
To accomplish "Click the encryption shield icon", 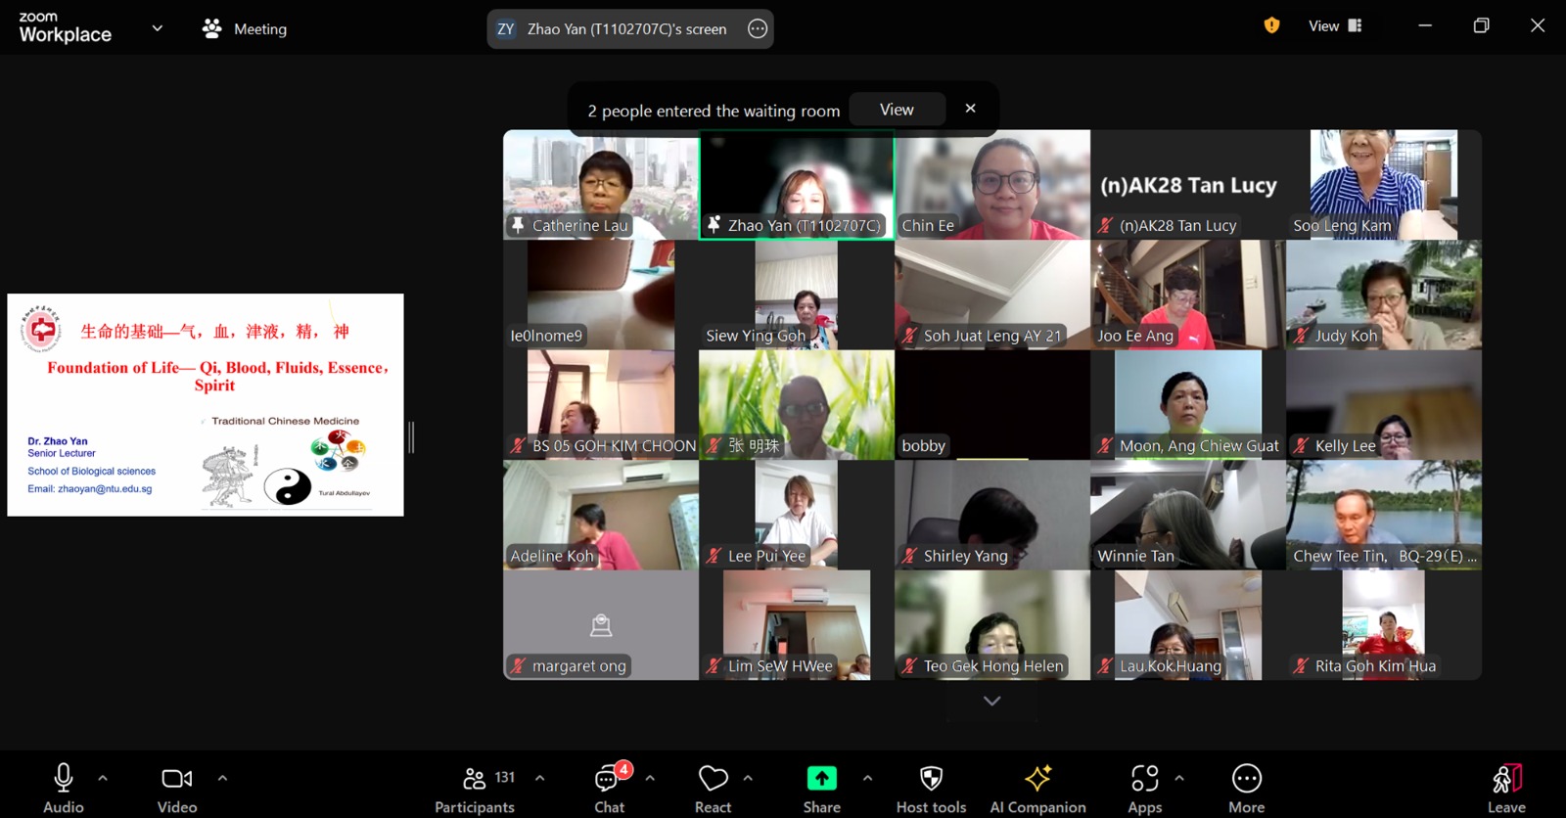I will point(1271,26).
